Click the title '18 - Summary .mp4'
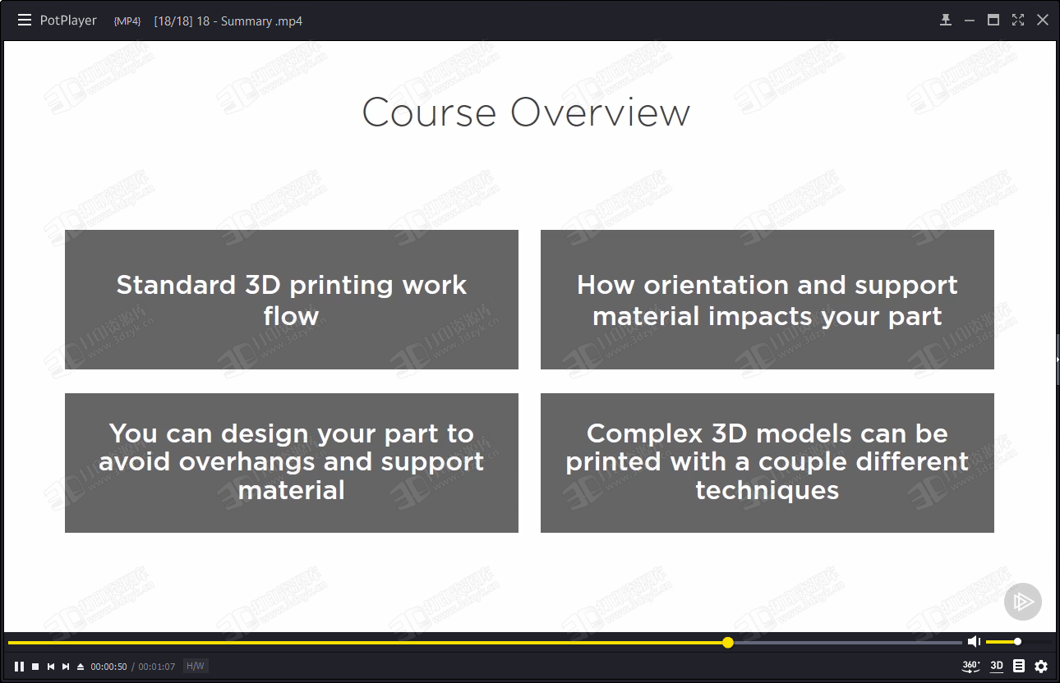 pos(249,21)
